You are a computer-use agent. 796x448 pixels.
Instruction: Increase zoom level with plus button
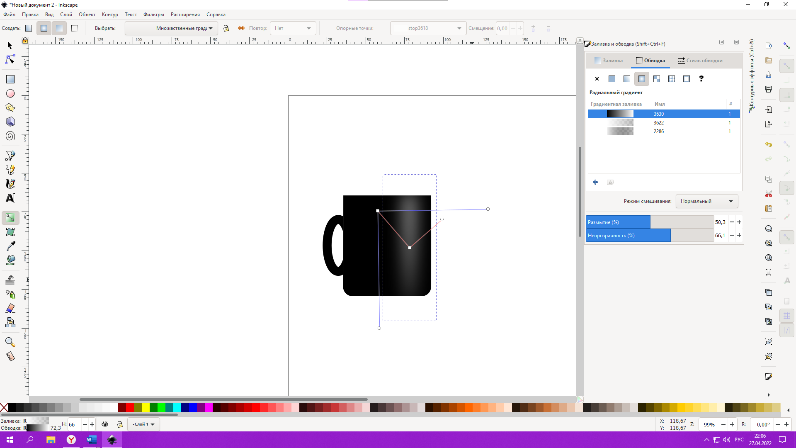click(x=732, y=424)
